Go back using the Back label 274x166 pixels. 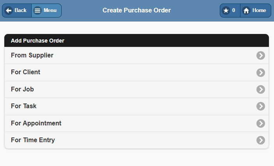point(20,11)
